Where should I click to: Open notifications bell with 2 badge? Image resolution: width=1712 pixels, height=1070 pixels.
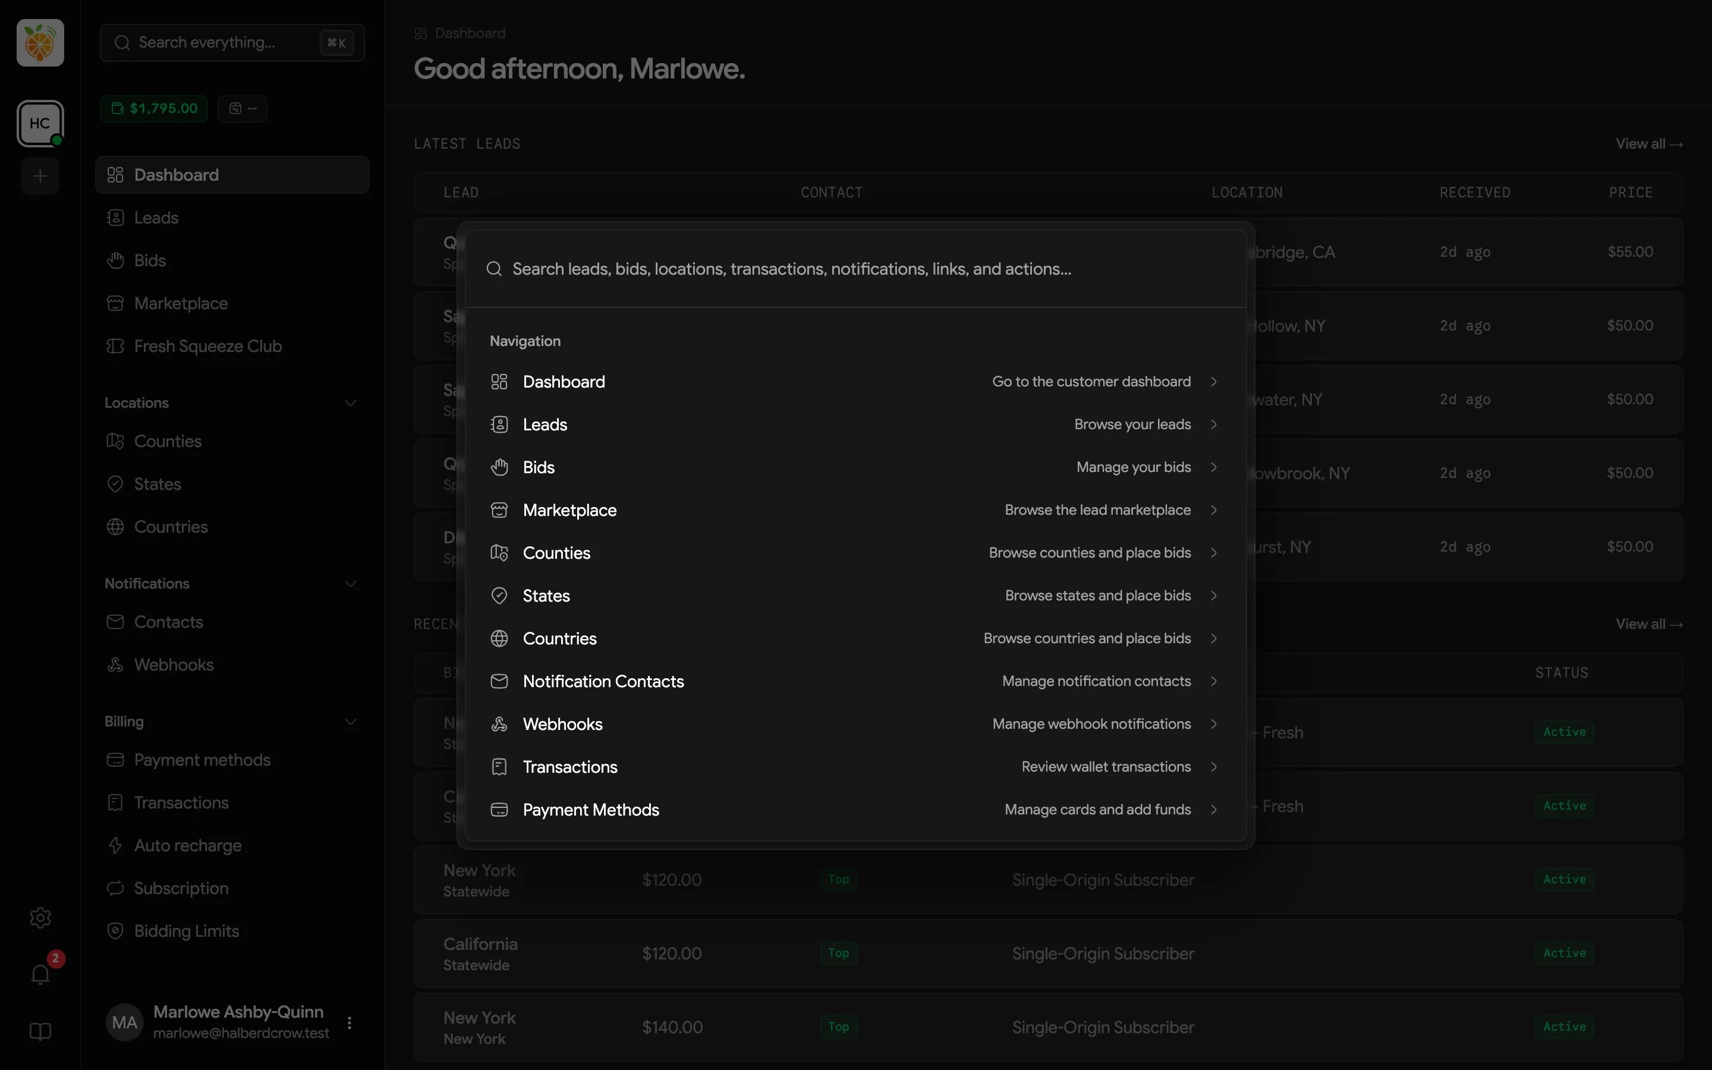(40, 974)
